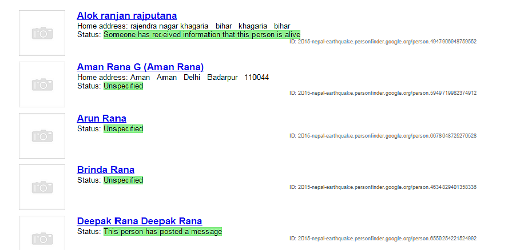Click the ID text under Alok ranjan rajputana
Screen dimensions: 512x250
point(383,42)
